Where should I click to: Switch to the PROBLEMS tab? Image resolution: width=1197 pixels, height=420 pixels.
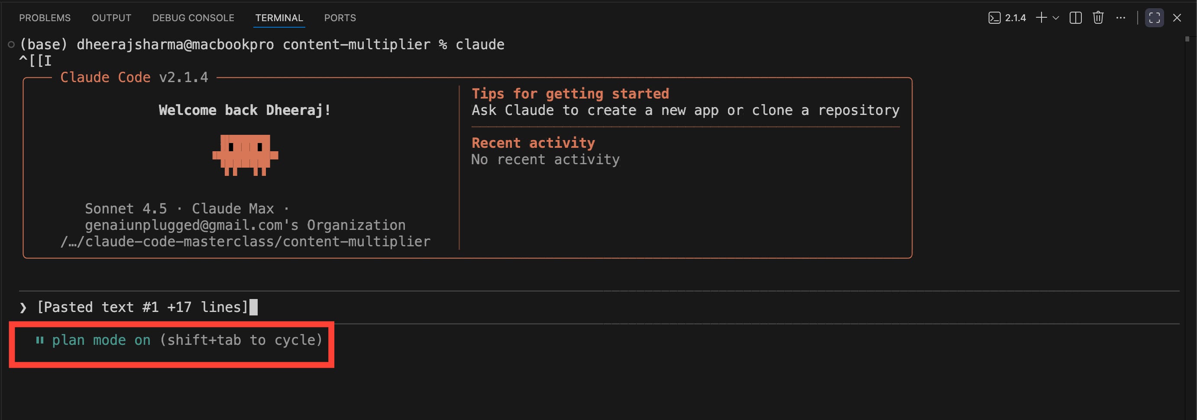[x=45, y=18]
